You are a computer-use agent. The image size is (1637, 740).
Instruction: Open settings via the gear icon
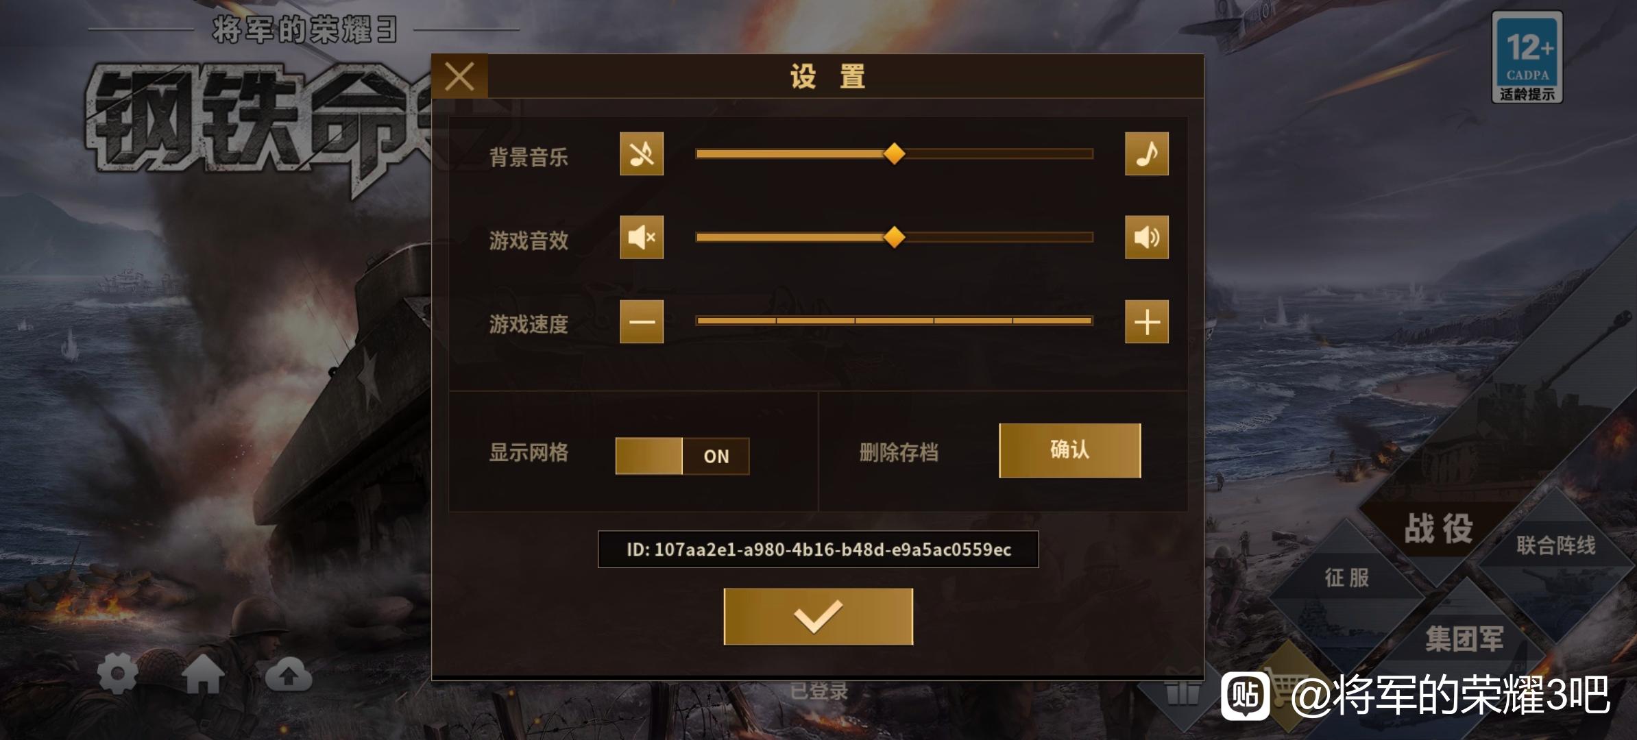pos(118,674)
